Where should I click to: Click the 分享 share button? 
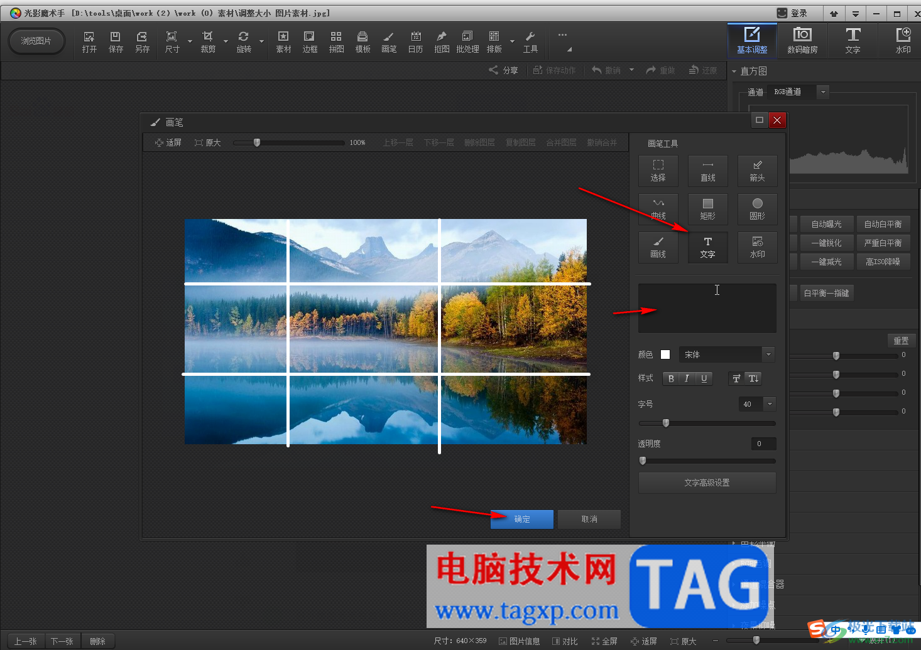click(x=504, y=70)
